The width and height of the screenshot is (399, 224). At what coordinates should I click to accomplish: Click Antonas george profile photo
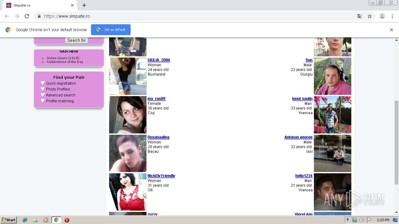333,153
